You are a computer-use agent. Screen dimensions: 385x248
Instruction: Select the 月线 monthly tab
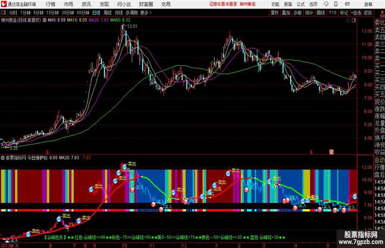click(119, 13)
